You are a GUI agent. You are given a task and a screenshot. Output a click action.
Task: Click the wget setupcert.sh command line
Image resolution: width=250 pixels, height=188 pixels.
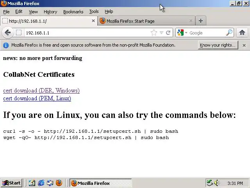[x=86, y=137]
